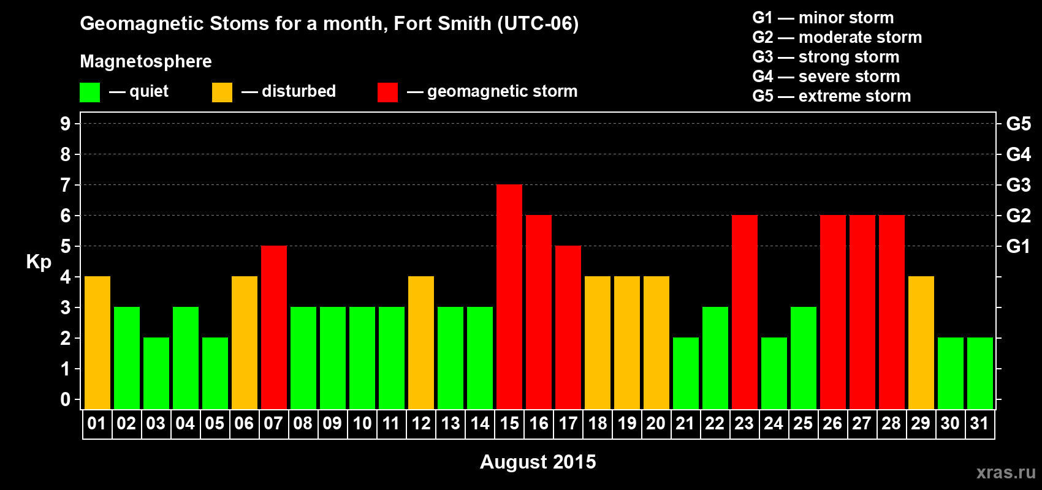Click Kp value 9 on the left axis
The height and width of the screenshot is (490, 1042).
pos(66,124)
